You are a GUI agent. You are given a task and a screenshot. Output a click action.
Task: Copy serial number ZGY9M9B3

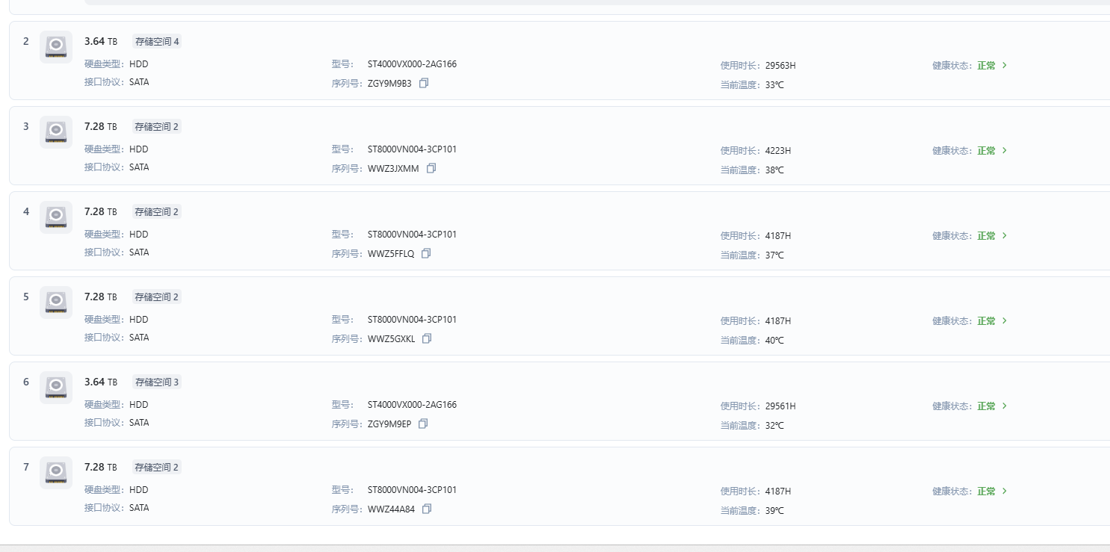424,83
